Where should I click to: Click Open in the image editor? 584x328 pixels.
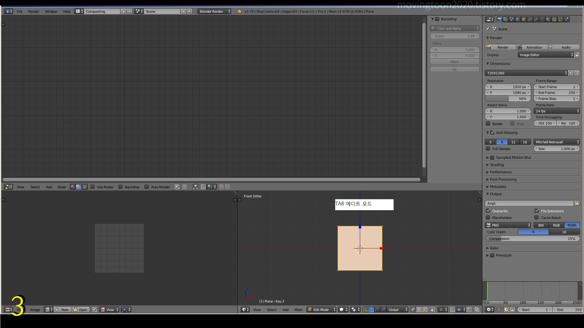[81, 309]
